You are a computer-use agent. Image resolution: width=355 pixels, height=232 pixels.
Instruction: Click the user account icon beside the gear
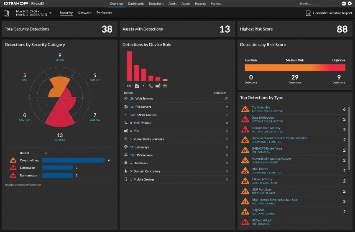344,3
